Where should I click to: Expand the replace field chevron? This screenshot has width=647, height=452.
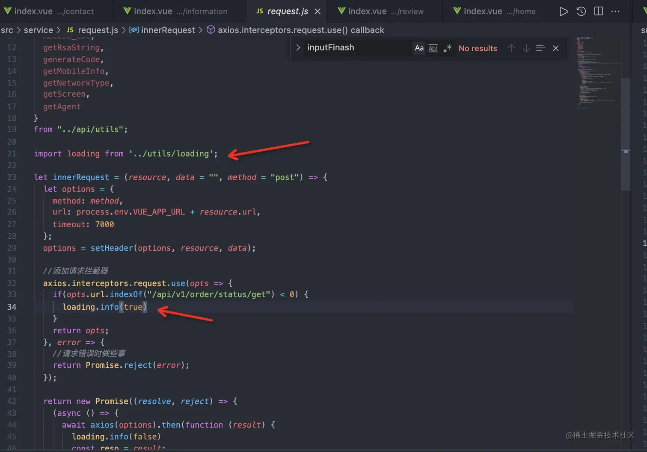(298, 47)
